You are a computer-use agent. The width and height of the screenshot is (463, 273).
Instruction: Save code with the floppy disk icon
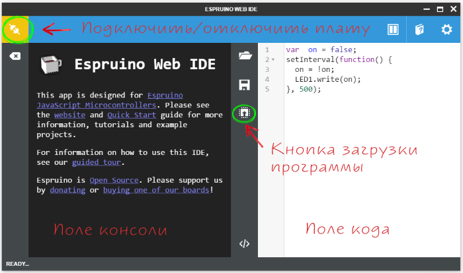tap(244, 85)
